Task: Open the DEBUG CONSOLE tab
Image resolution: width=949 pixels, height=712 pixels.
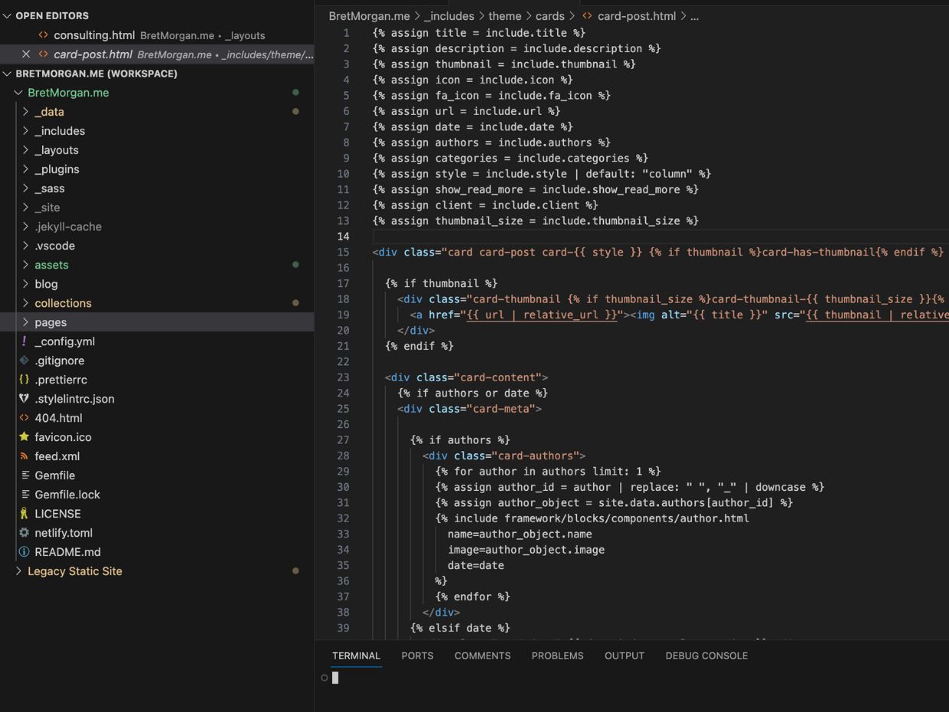Action: (706, 655)
